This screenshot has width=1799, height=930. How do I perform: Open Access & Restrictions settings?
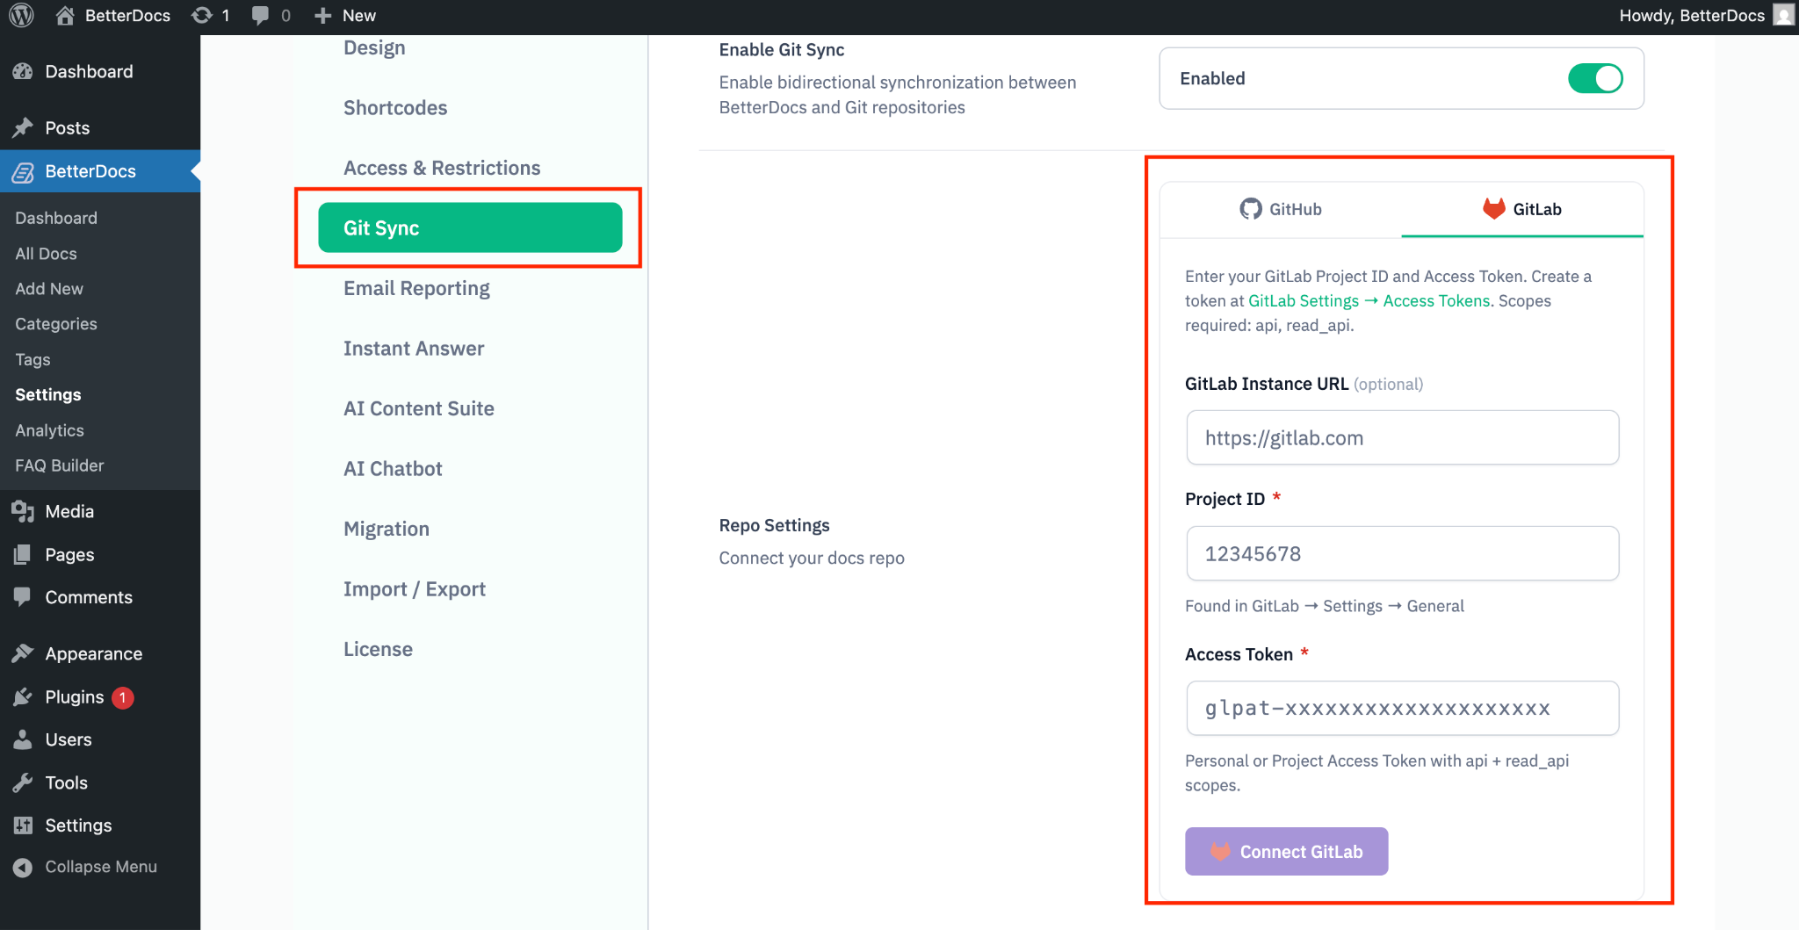(442, 168)
